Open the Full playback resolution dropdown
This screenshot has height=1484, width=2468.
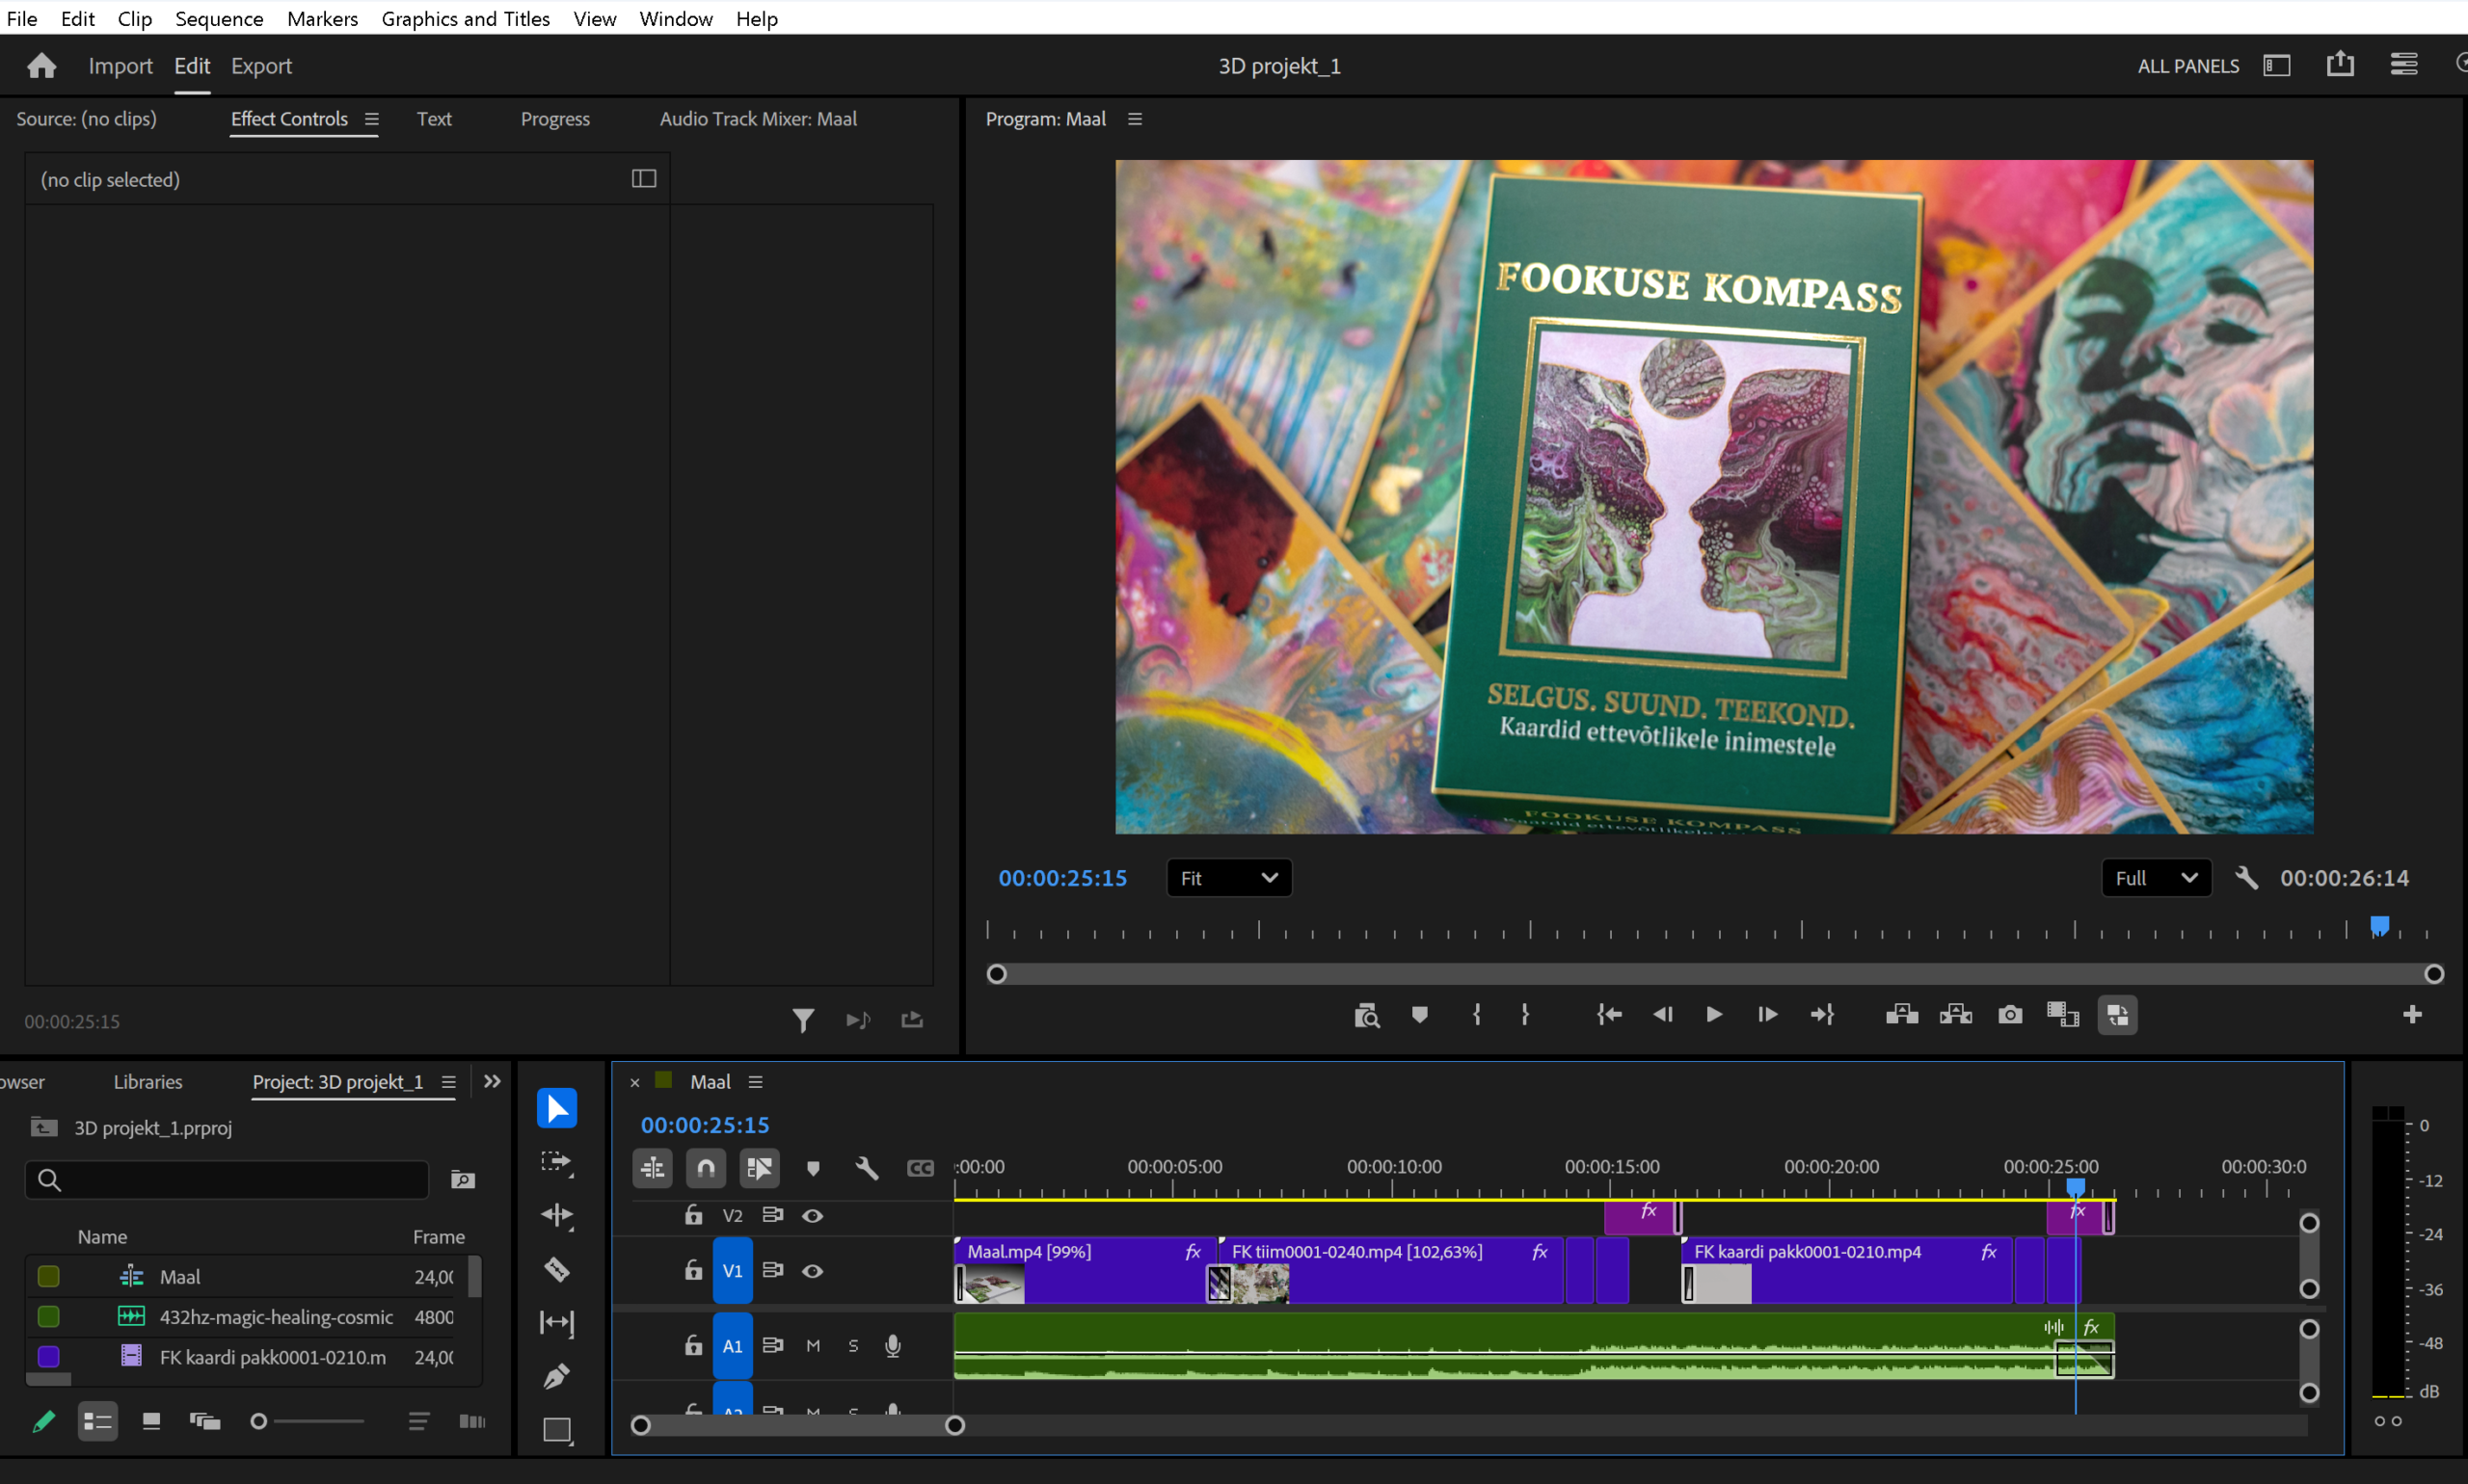pos(2156,878)
